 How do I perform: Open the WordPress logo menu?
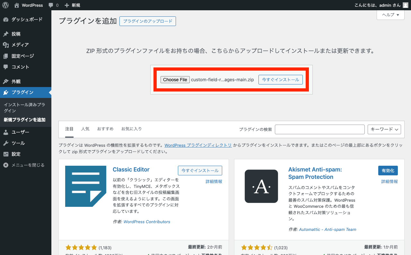(5, 5)
